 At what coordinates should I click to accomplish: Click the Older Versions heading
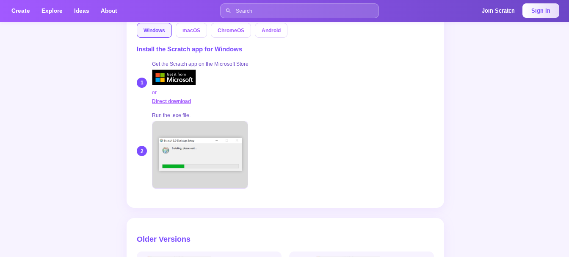pyautogui.click(x=163, y=239)
